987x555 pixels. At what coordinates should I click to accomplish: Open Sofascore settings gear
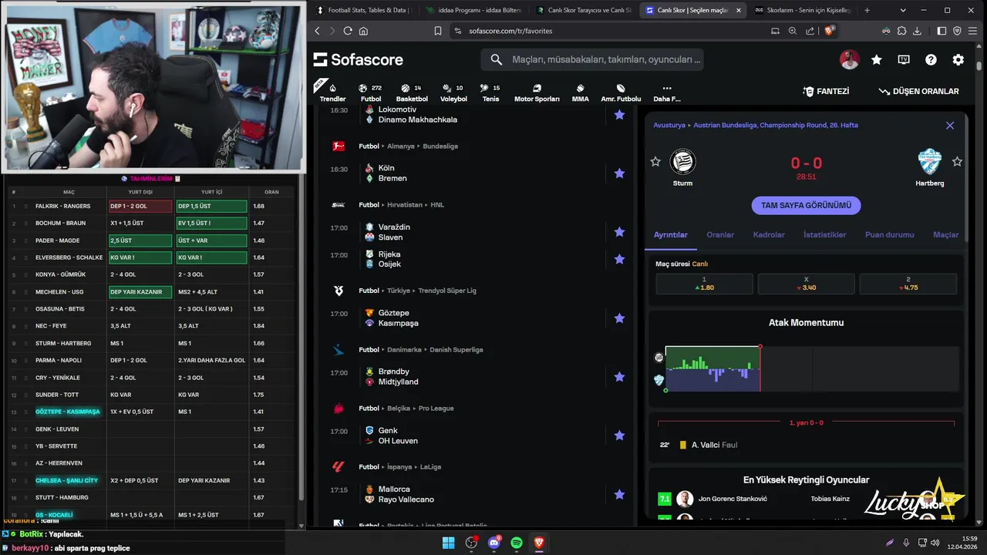coord(958,59)
